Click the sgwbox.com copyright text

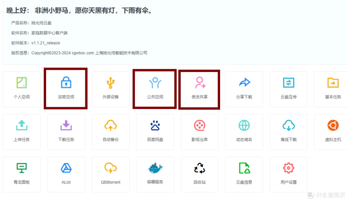(x=89, y=53)
